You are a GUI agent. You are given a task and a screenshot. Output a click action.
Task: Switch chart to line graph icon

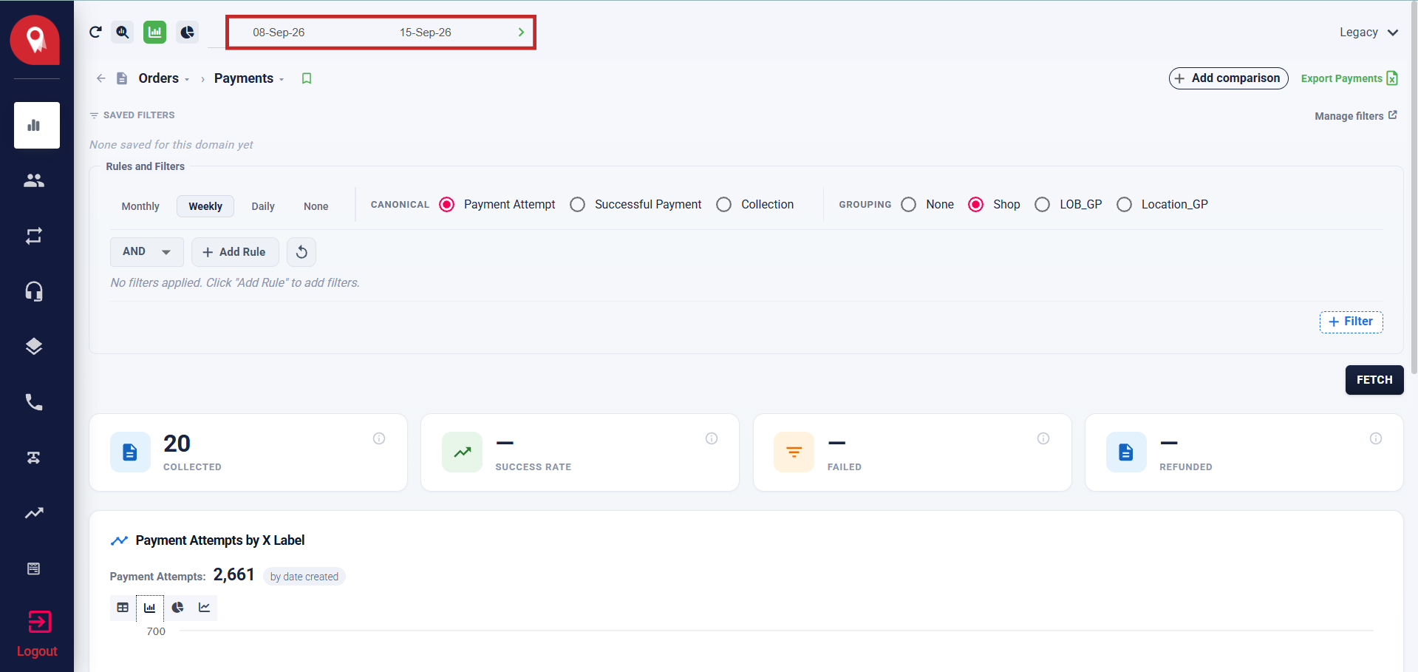(205, 608)
